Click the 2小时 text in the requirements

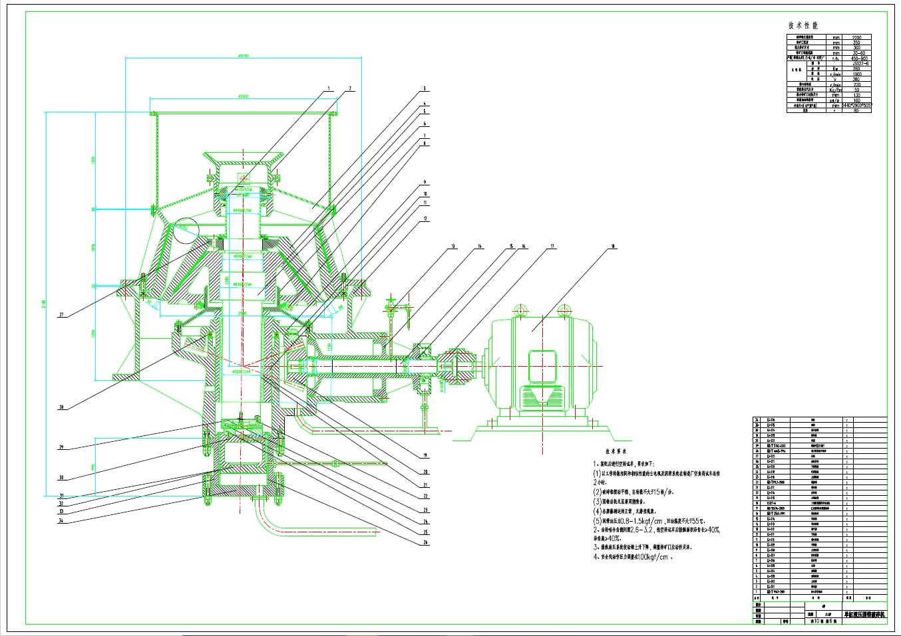(601, 482)
